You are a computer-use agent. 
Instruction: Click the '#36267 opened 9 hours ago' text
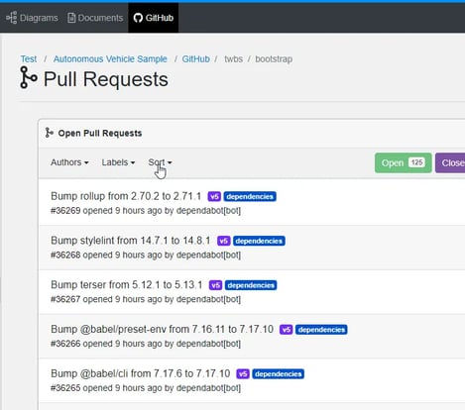pyautogui.click(x=106, y=299)
